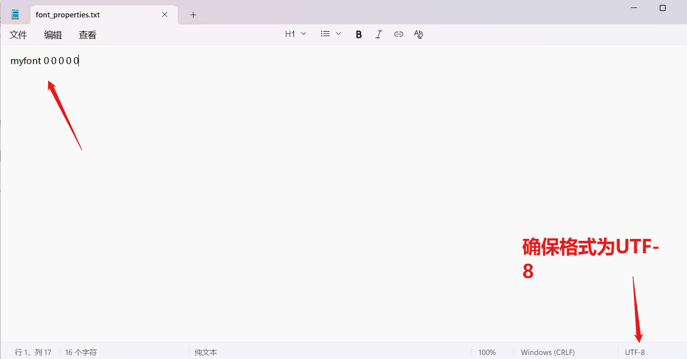Maximize the Notepad window
The image size is (687, 359).
point(663,8)
